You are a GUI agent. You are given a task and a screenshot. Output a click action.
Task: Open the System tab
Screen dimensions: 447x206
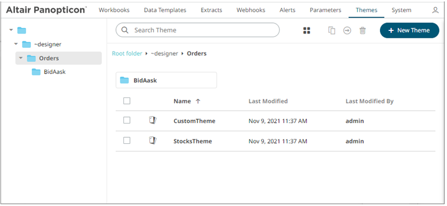tap(401, 10)
